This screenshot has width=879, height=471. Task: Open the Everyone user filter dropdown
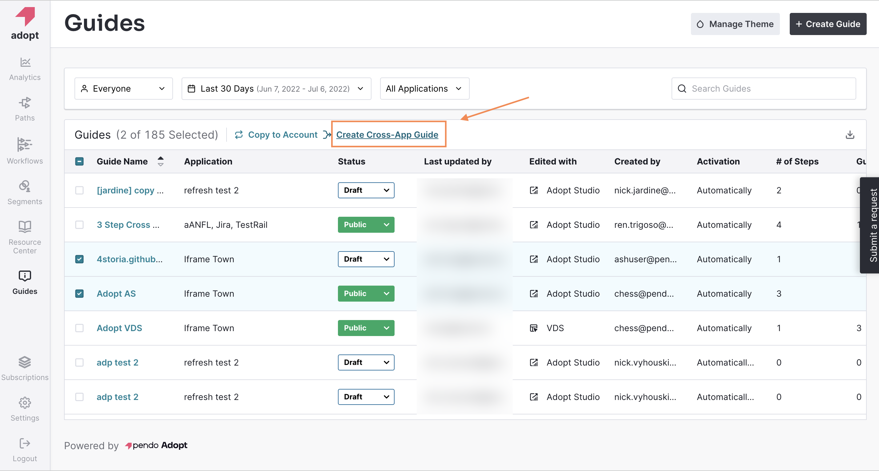[x=123, y=89]
